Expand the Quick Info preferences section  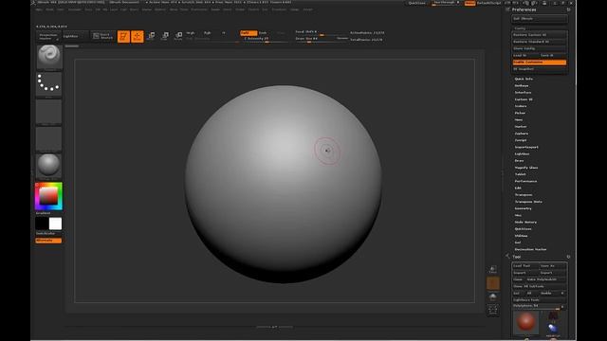point(524,79)
